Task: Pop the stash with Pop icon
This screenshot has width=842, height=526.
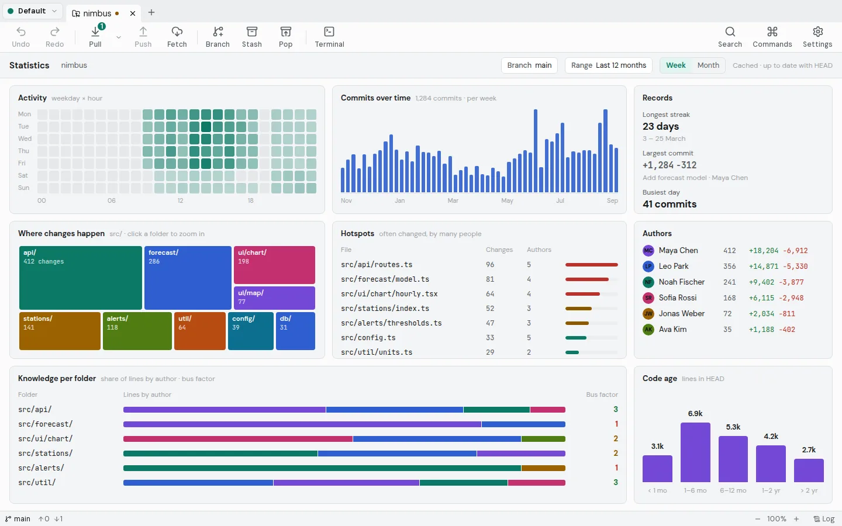Action: (x=286, y=32)
